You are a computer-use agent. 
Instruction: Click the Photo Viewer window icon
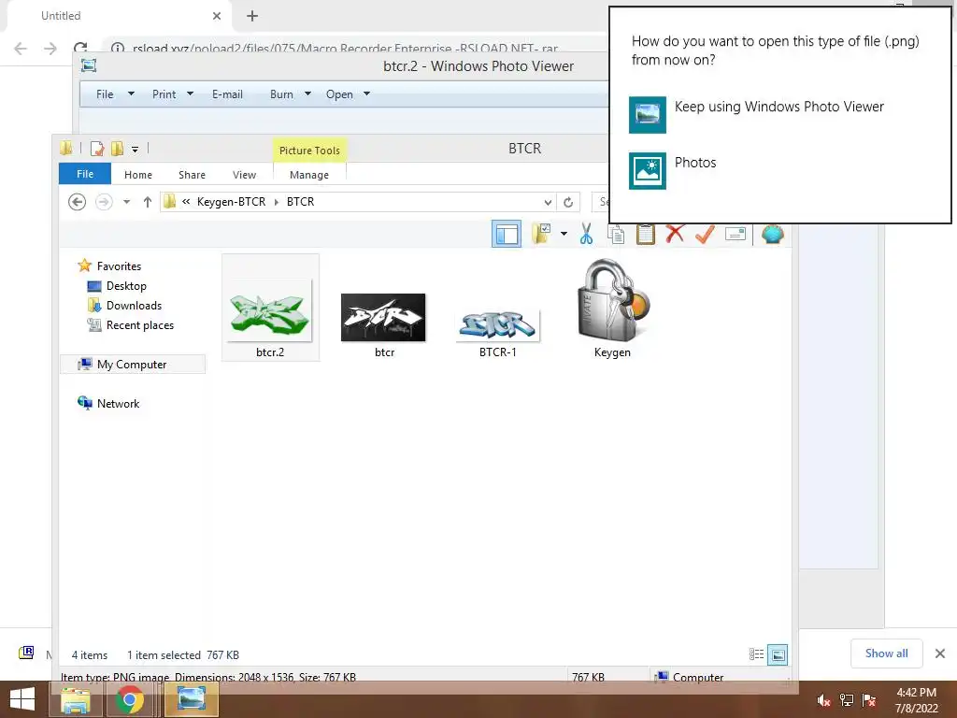(x=89, y=65)
